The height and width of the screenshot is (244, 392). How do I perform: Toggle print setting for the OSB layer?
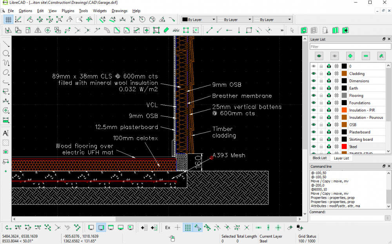(329, 125)
